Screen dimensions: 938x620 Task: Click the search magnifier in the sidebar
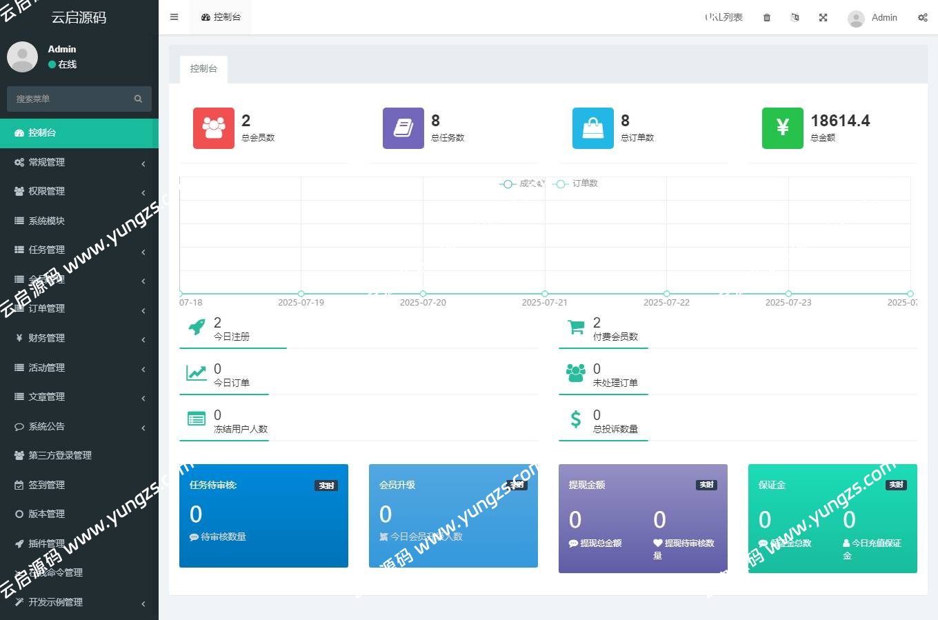137,99
